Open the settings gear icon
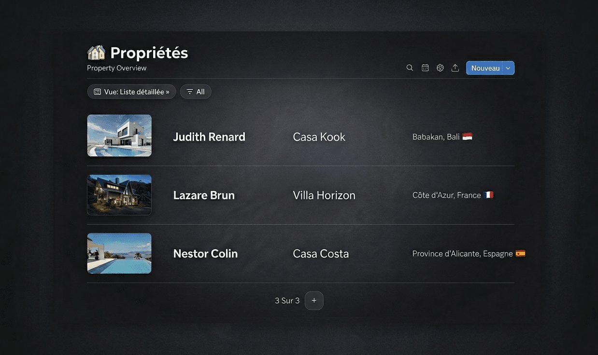The width and height of the screenshot is (598, 355). point(440,68)
